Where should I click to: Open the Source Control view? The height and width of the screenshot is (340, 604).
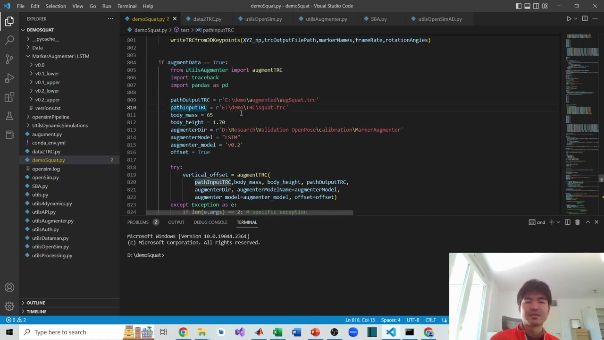tap(9, 59)
